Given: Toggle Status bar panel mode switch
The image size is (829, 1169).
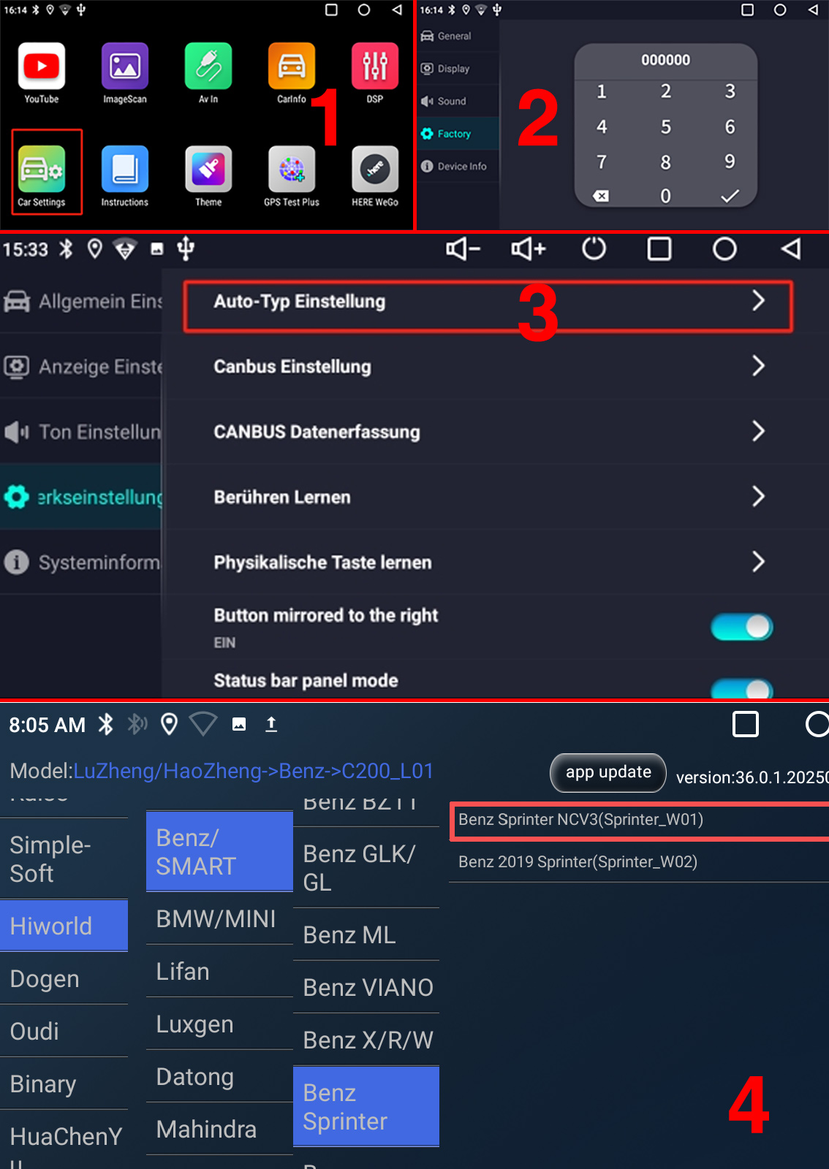Looking at the screenshot, I should (x=742, y=689).
